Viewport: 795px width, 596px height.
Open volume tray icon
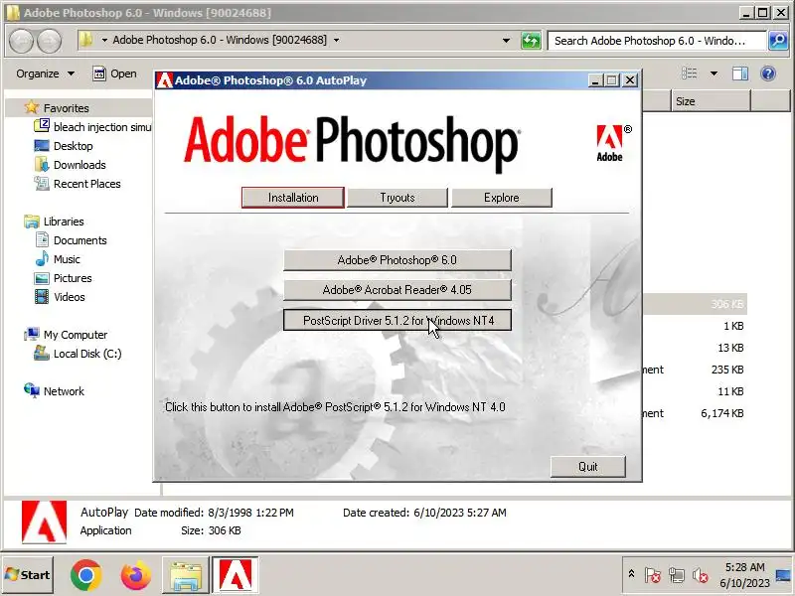click(701, 575)
